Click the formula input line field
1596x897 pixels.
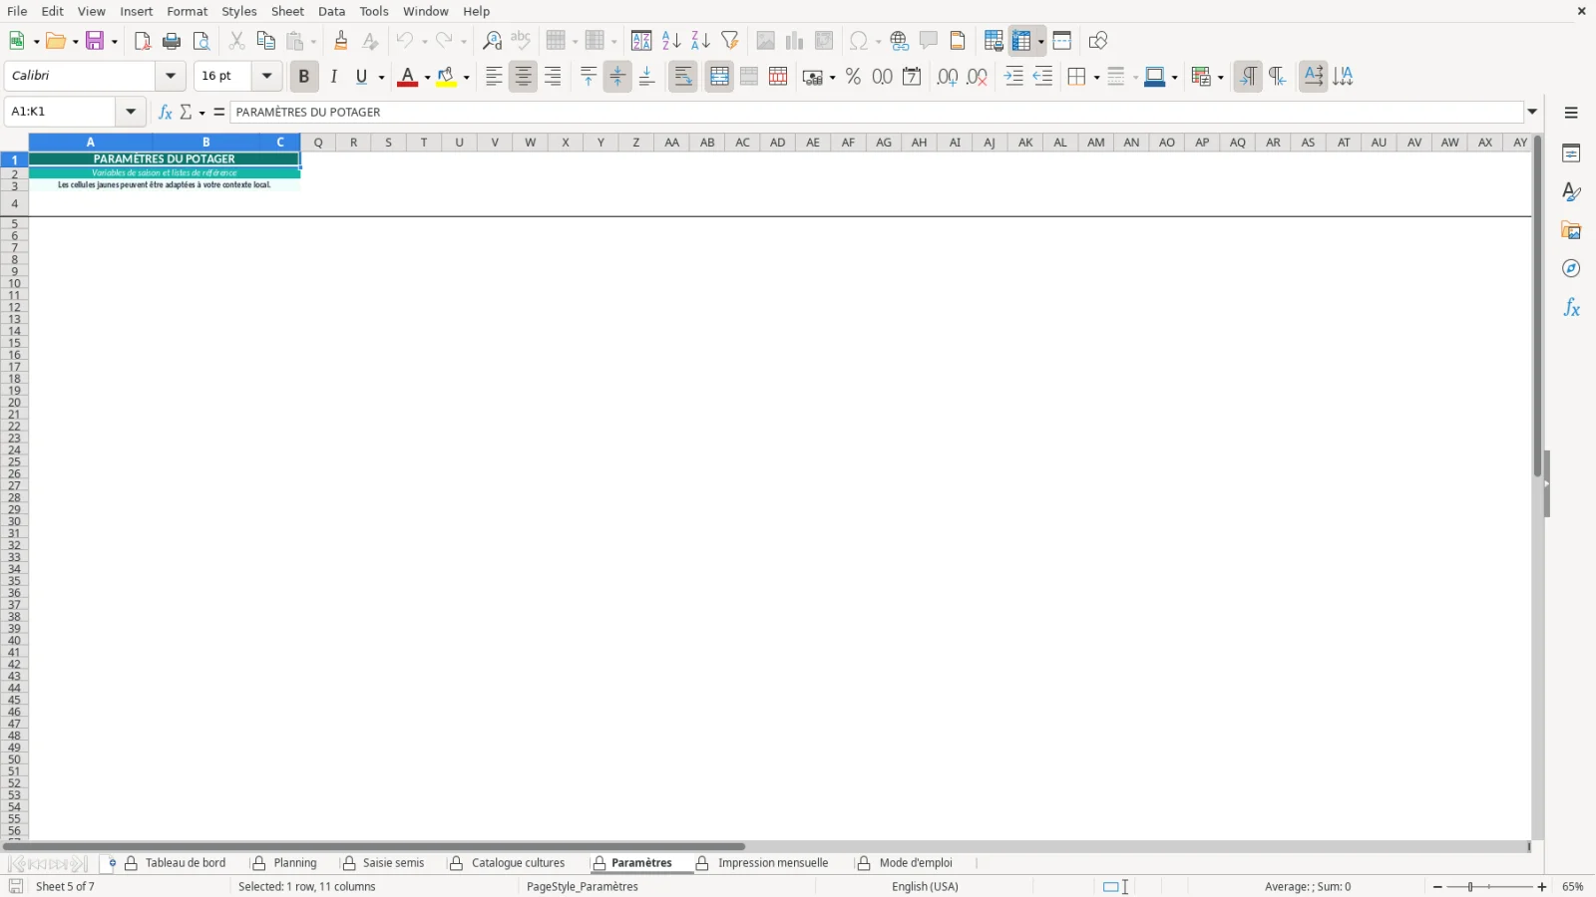[877, 112]
